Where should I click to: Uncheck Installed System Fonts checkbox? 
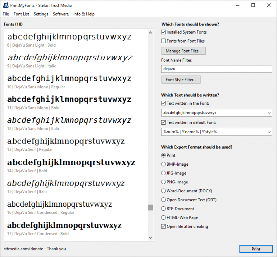click(164, 32)
